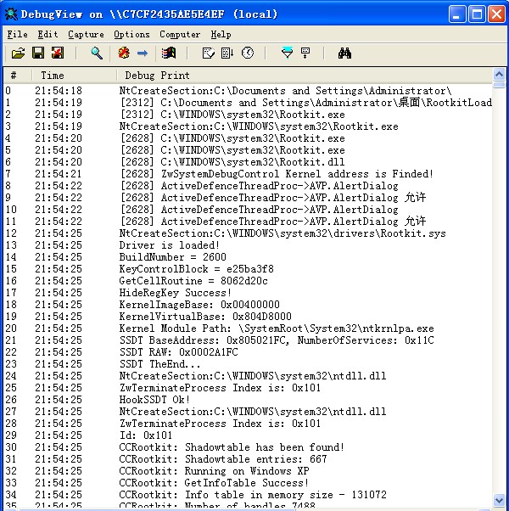Select row 1 containing RootkitLoad path
This screenshot has width=509, height=511.
click(x=248, y=103)
